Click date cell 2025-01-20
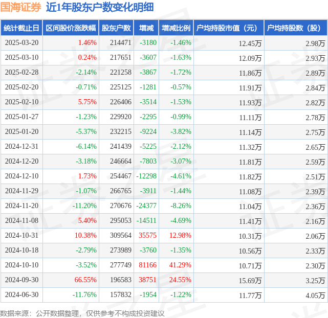This screenshot has width=328, height=318. tap(22, 131)
